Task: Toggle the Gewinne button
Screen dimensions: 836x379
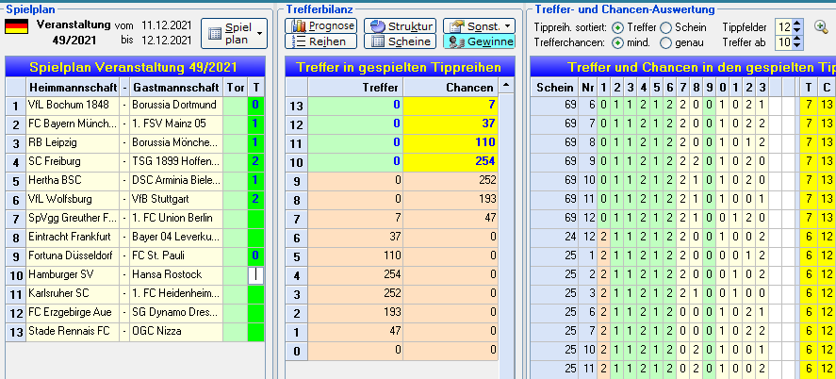Action: point(479,41)
